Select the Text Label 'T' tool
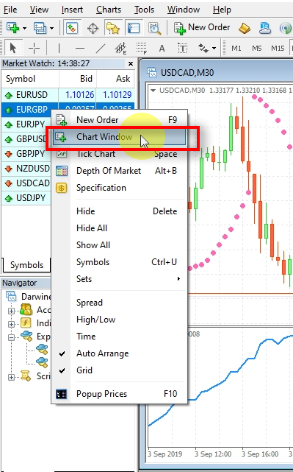This screenshot has width=293, height=472. (x=182, y=48)
